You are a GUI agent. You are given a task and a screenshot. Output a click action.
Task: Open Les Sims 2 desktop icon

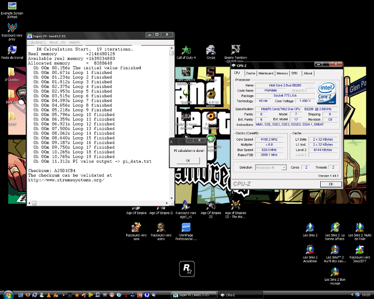[310, 229]
